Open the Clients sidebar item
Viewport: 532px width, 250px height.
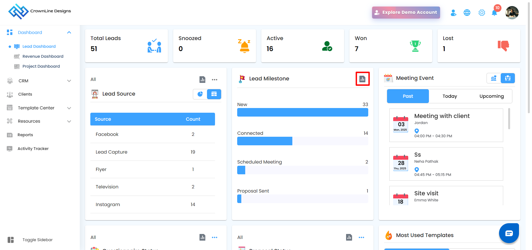point(25,94)
